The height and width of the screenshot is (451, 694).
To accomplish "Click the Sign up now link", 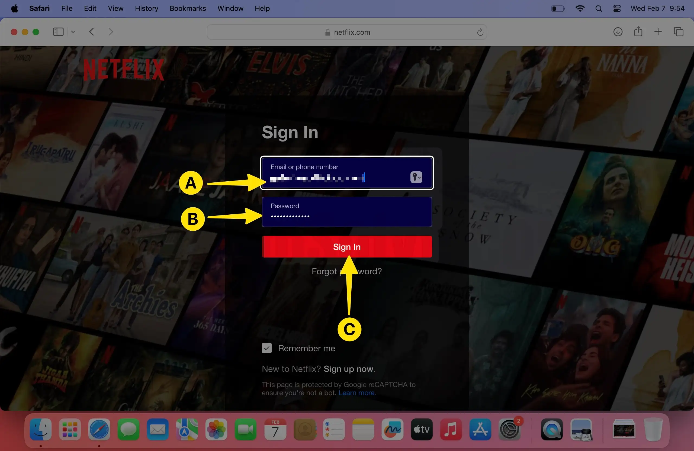I will coord(348,369).
